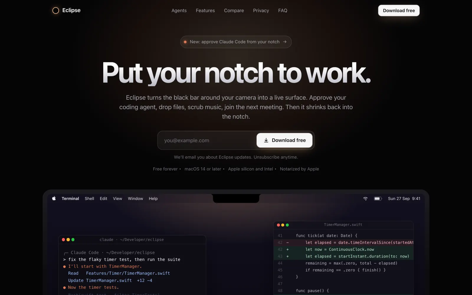The width and height of the screenshot is (472, 295).
Task: Click Claude Code header line in terminal
Action: [109, 253]
